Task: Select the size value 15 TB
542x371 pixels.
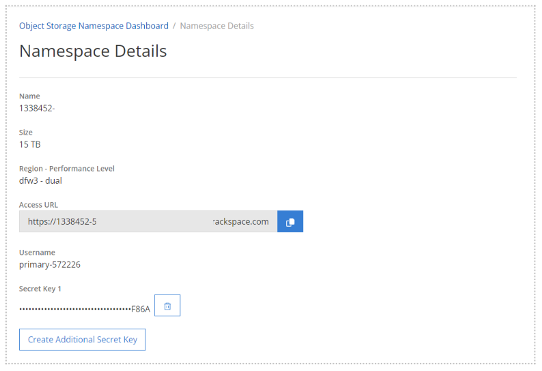Action: pyautogui.click(x=30, y=145)
